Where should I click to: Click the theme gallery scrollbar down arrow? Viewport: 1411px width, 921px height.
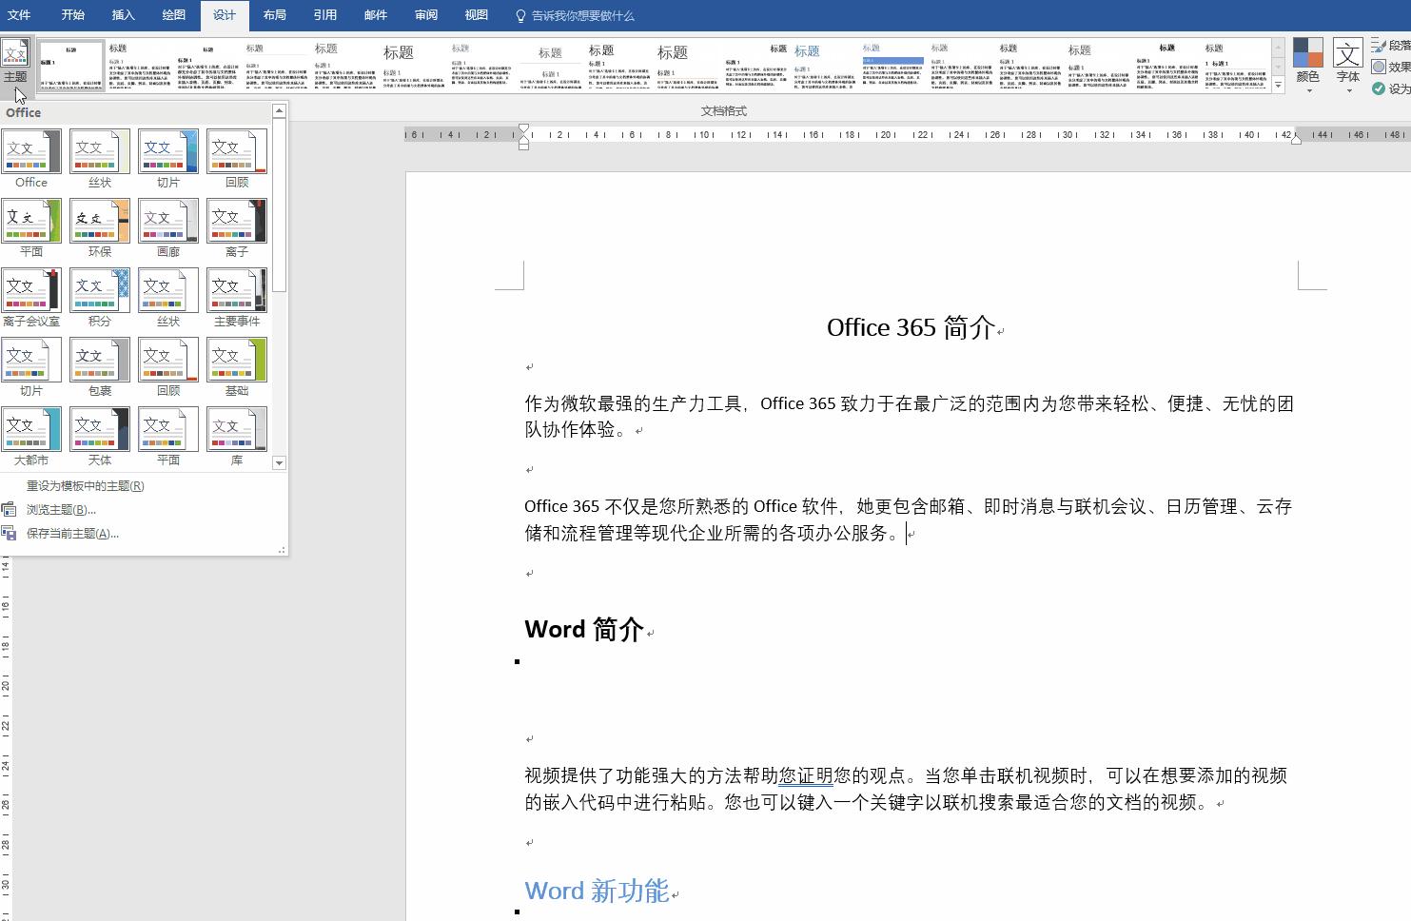click(278, 463)
